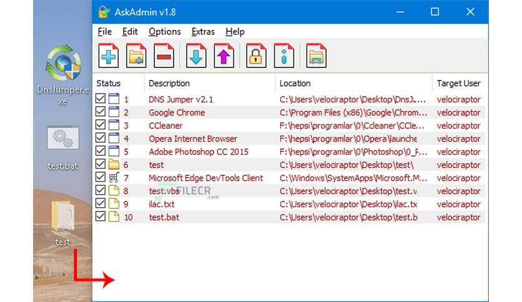Open the File menu
Screen dimensions: 522x302
click(x=104, y=32)
